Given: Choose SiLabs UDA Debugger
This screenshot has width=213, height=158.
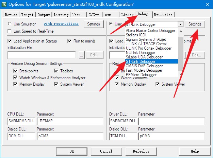Looking at the screenshot, I should (x=151, y=57).
